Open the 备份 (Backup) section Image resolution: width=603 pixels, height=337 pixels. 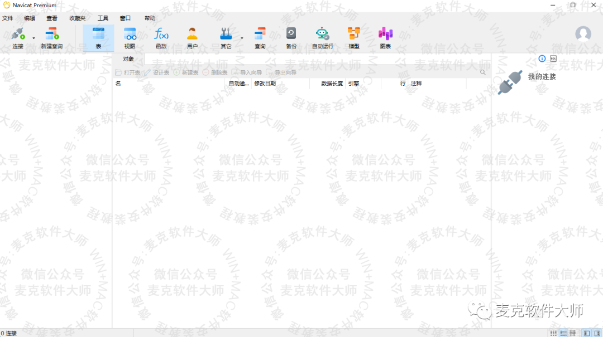[291, 38]
